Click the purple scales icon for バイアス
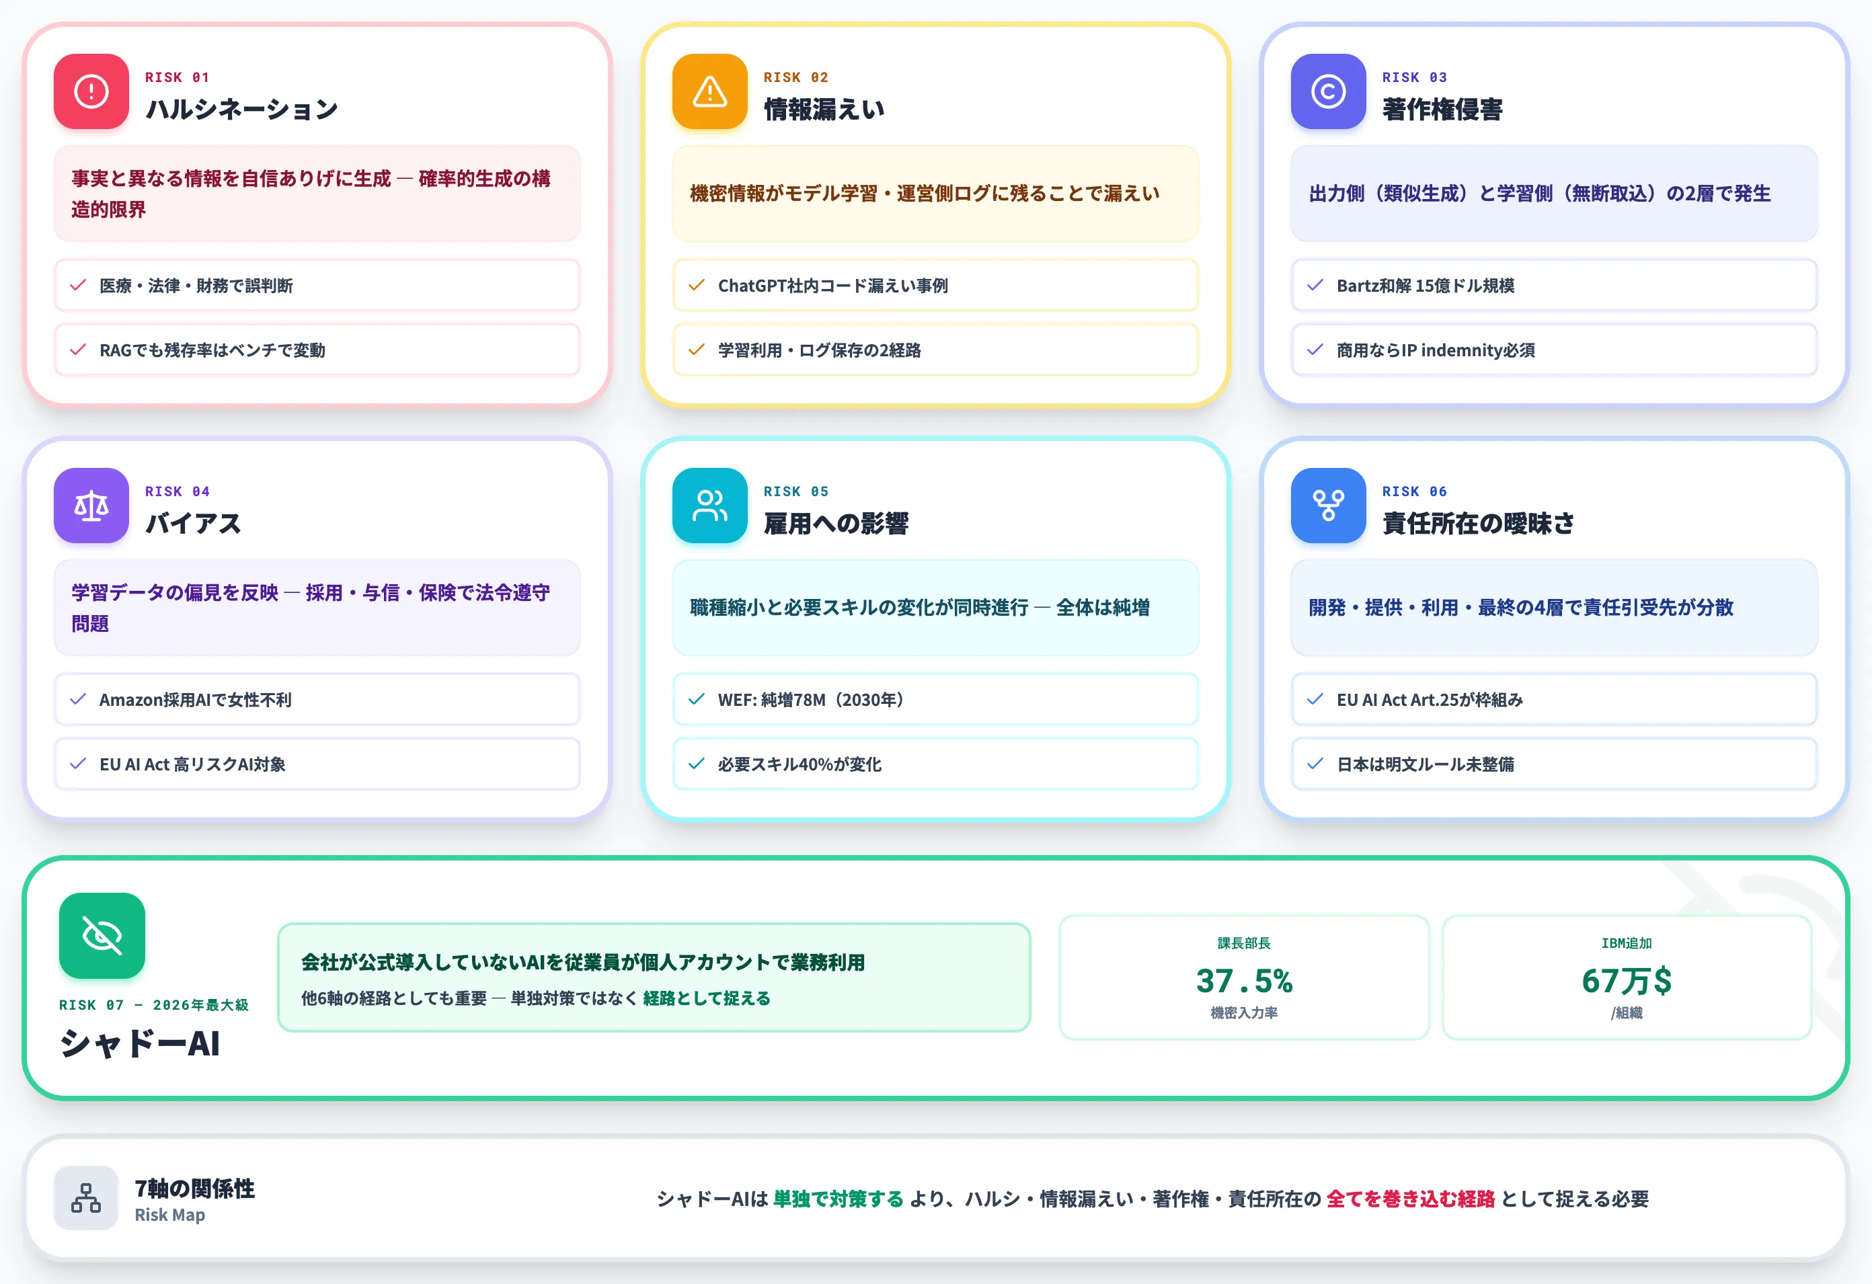The width and height of the screenshot is (1872, 1284). point(91,505)
